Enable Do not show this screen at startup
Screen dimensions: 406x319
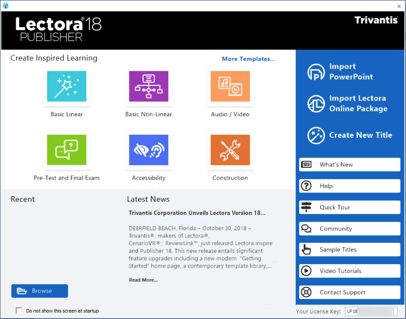(19, 311)
